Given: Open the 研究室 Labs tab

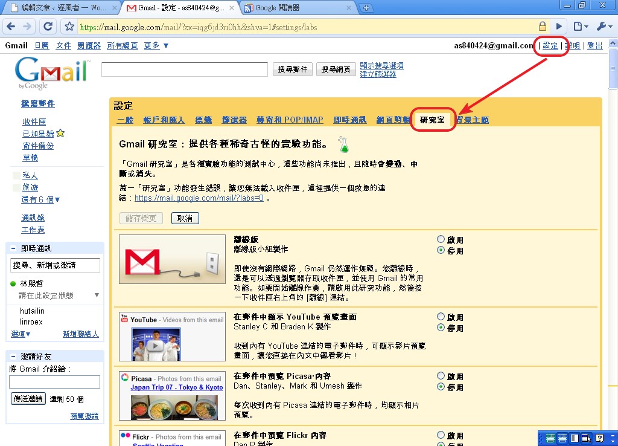Looking at the screenshot, I should [x=432, y=120].
